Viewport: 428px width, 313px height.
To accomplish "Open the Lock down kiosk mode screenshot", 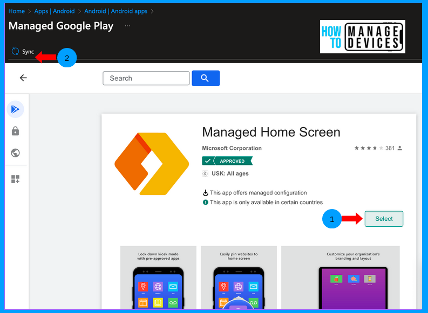I will pos(158,277).
